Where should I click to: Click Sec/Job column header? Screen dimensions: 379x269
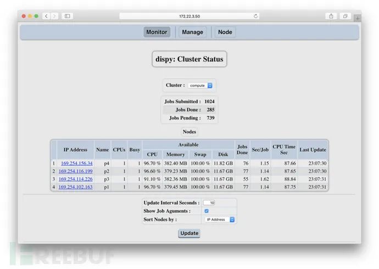pos(260,150)
